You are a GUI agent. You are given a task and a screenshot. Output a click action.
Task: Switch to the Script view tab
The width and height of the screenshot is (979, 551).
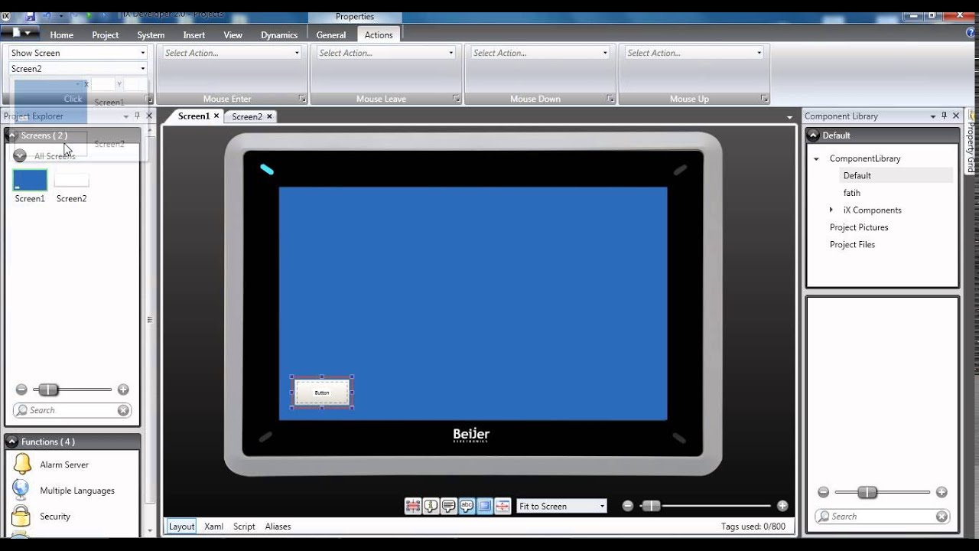244,527
